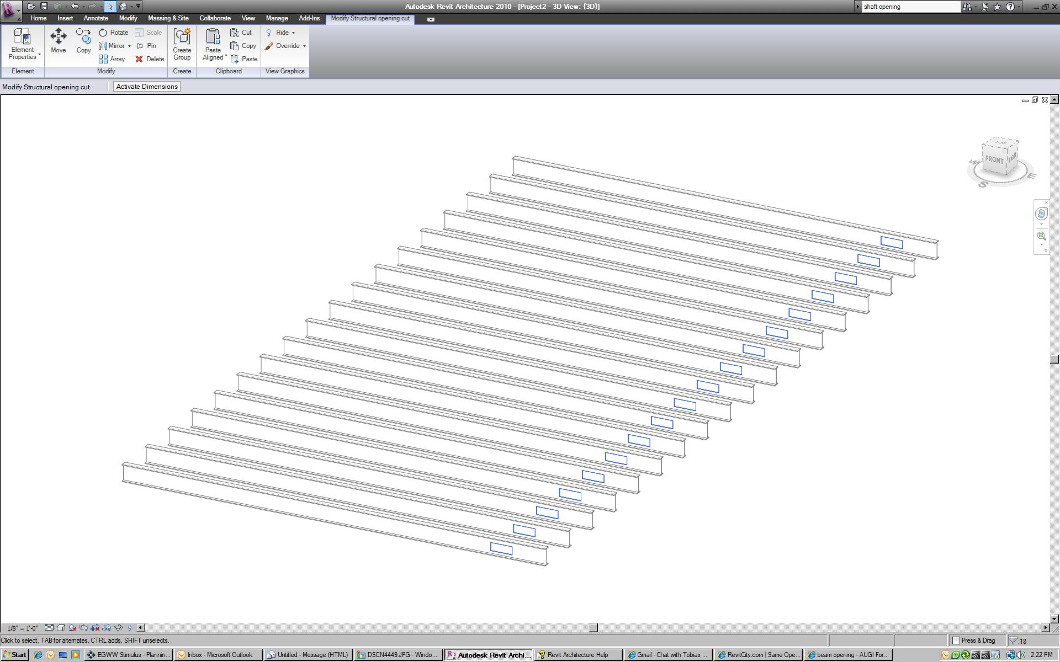Open the Visual Style cube icon
The width and height of the screenshot is (1060, 662).
pyautogui.click(x=61, y=628)
